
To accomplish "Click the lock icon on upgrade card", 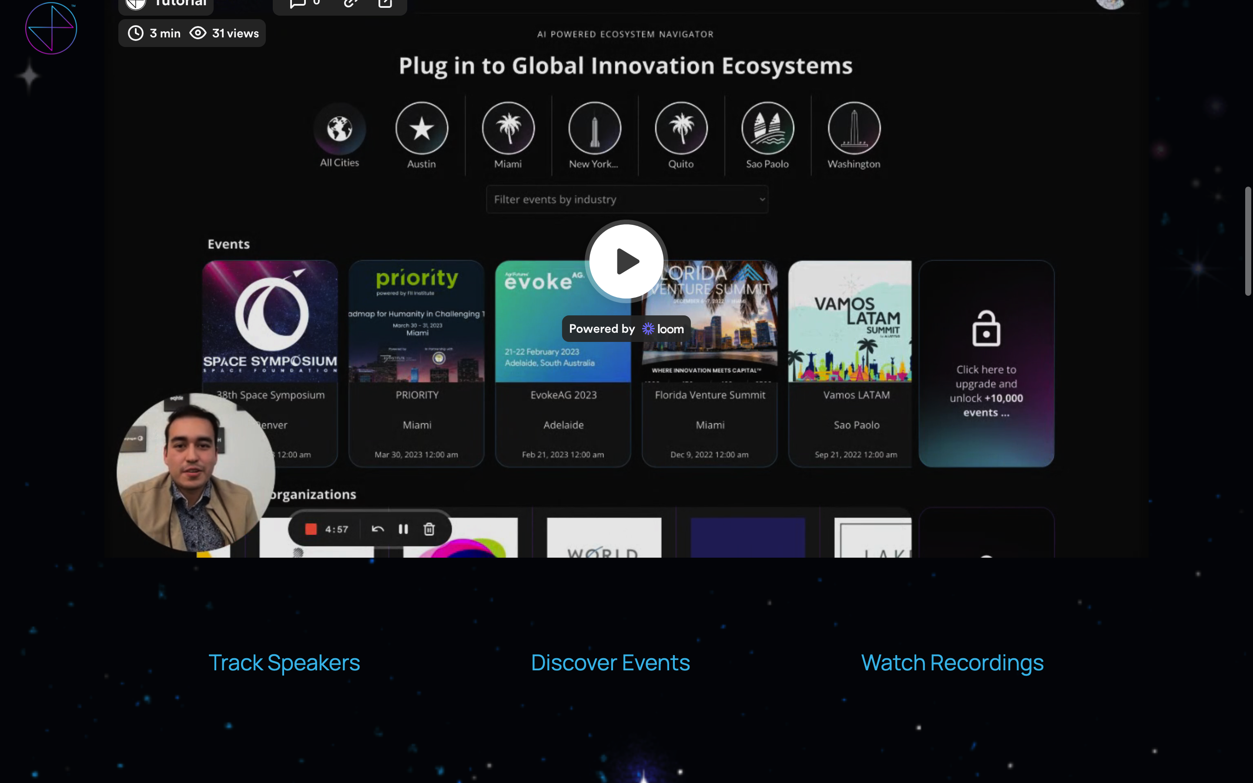I will [x=986, y=328].
